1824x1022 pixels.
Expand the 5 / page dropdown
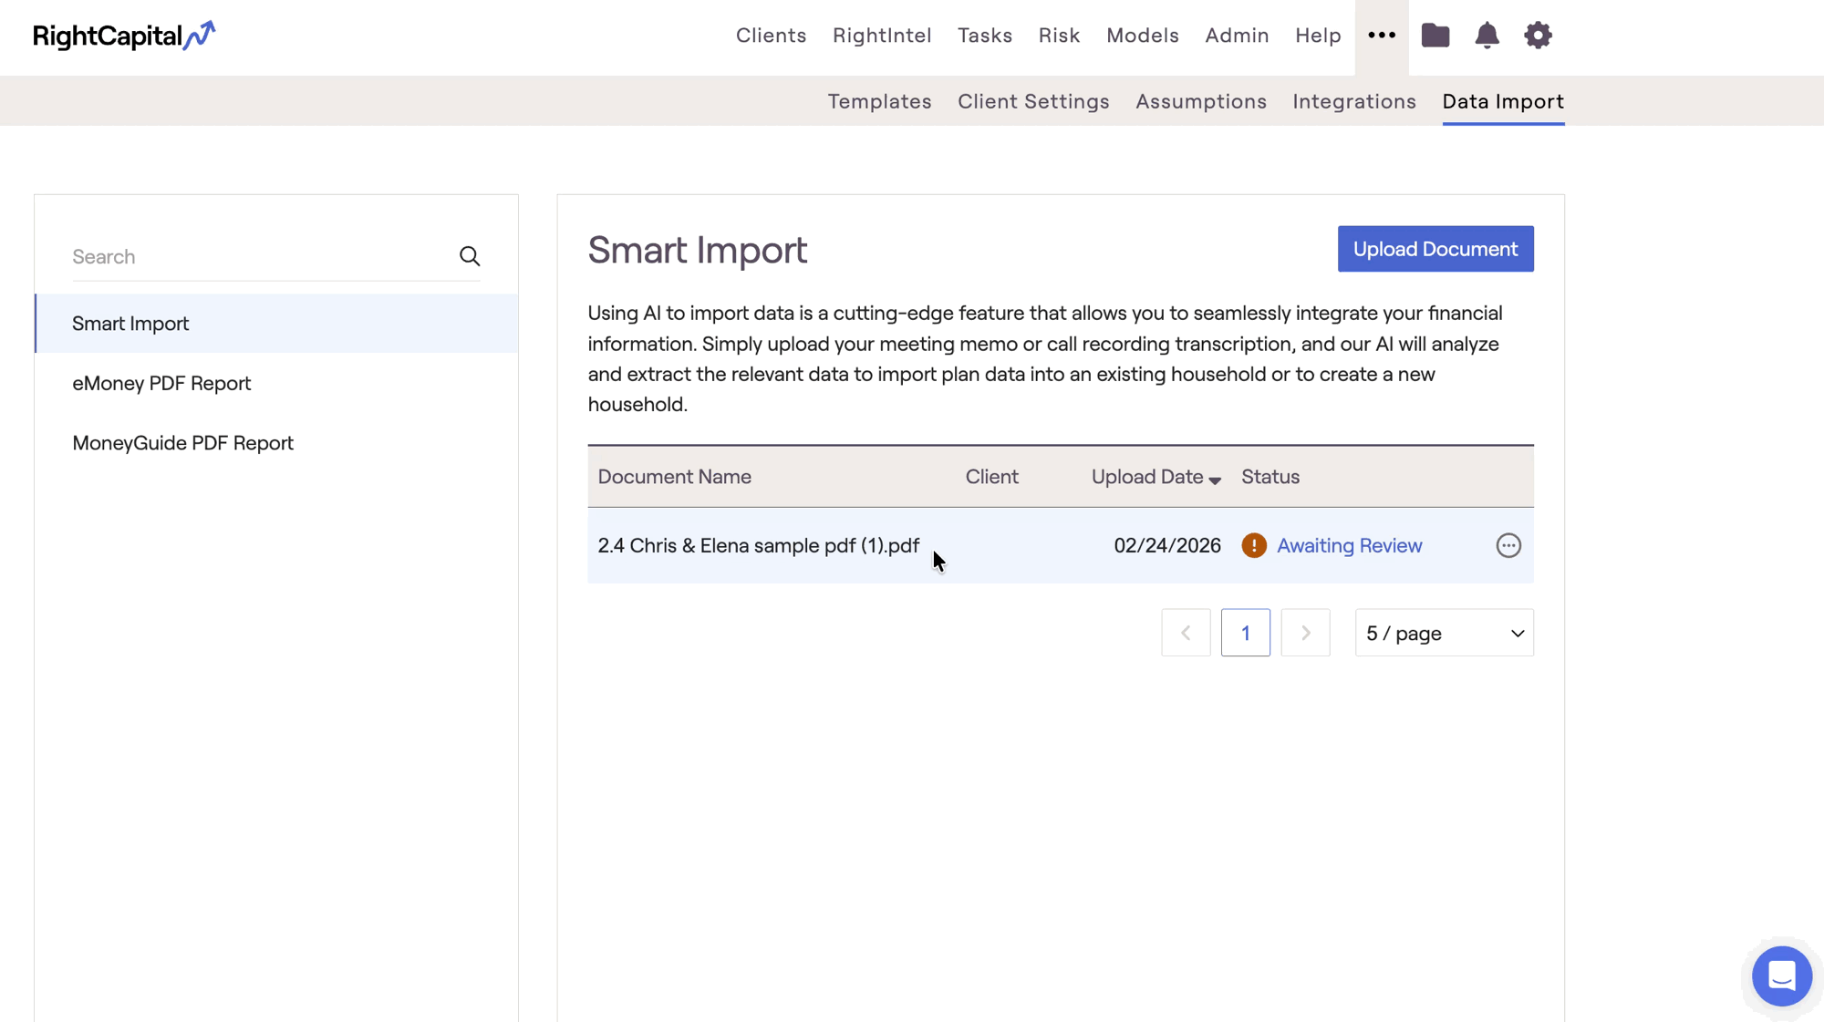tap(1444, 633)
